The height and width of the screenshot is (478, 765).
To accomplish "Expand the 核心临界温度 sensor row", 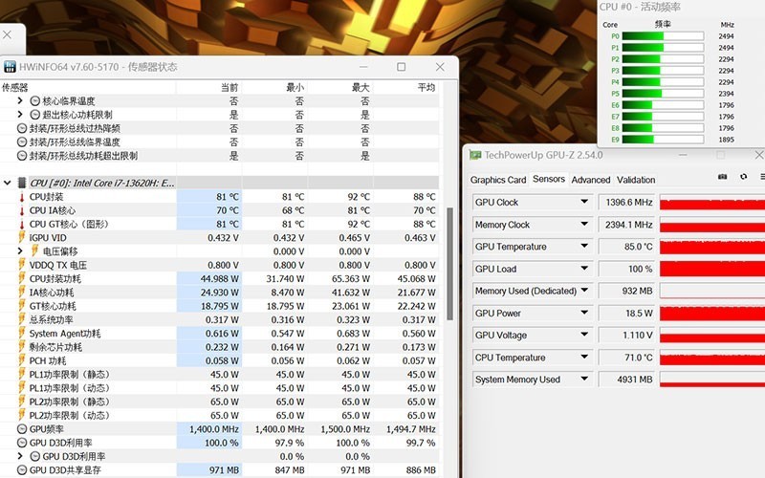I will [21, 100].
